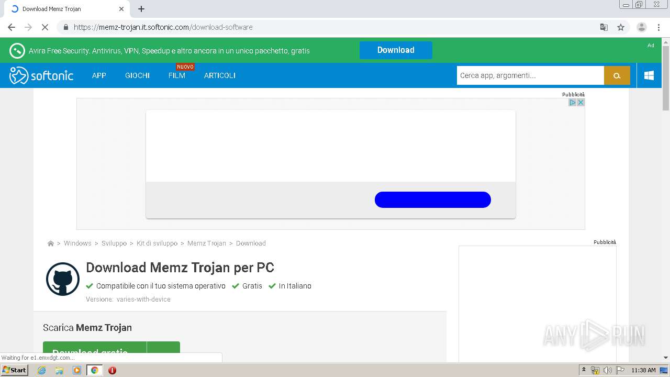Launch Internet Explorer from taskbar
Image resolution: width=670 pixels, height=377 pixels.
42,370
